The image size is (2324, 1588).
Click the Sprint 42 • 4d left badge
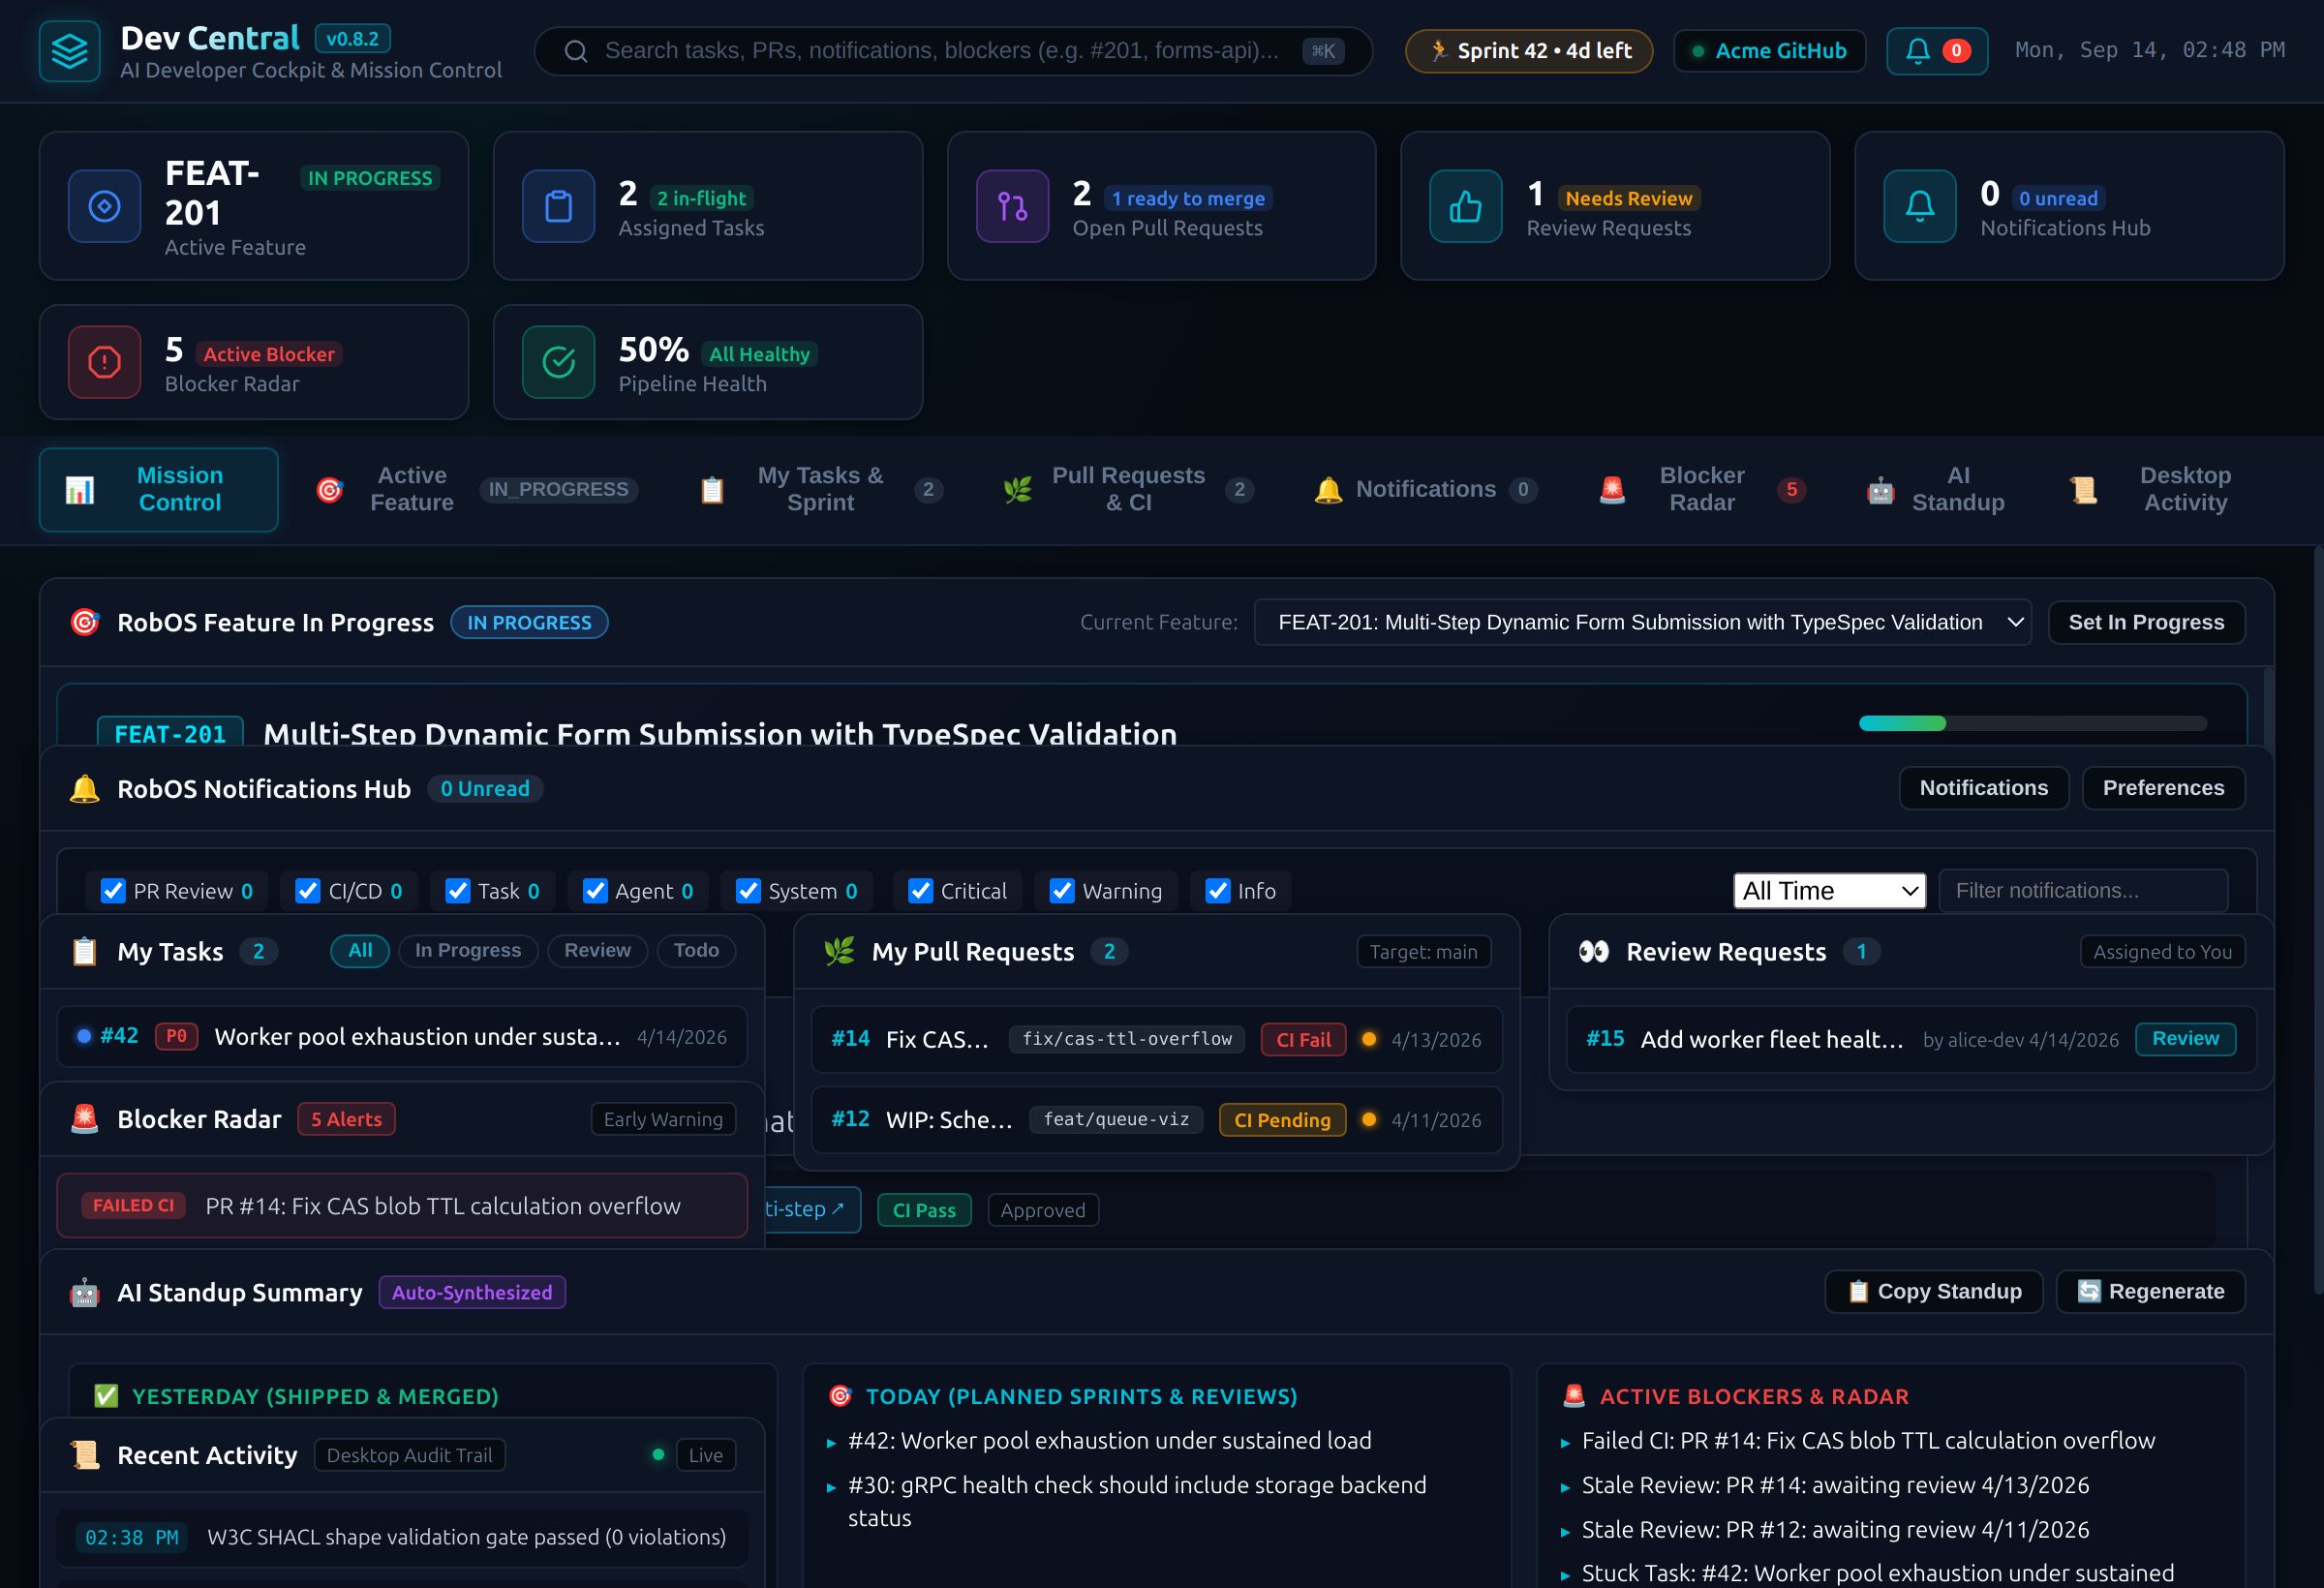click(x=1529, y=51)
